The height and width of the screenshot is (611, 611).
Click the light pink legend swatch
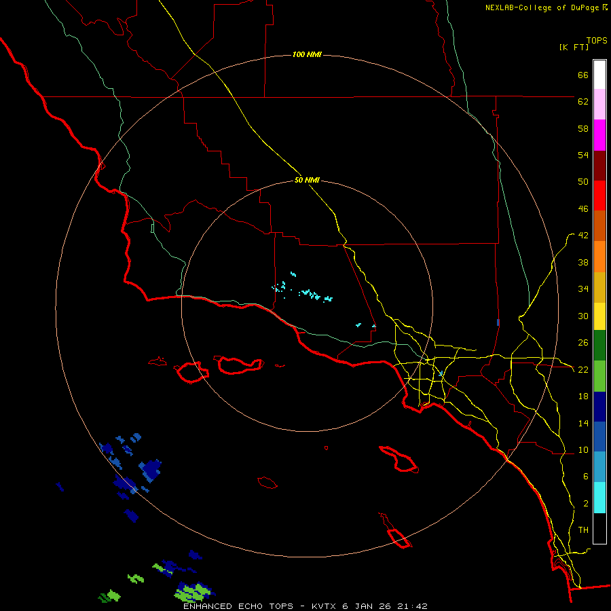(599, 104)
